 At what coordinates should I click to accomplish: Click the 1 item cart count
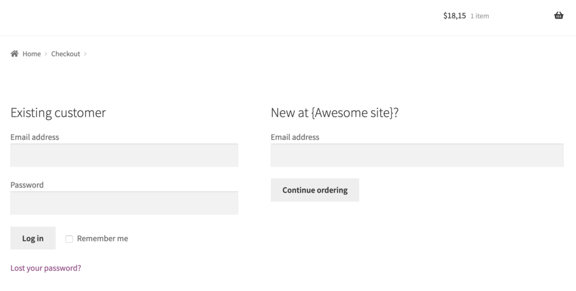click(x=479, y=16)
